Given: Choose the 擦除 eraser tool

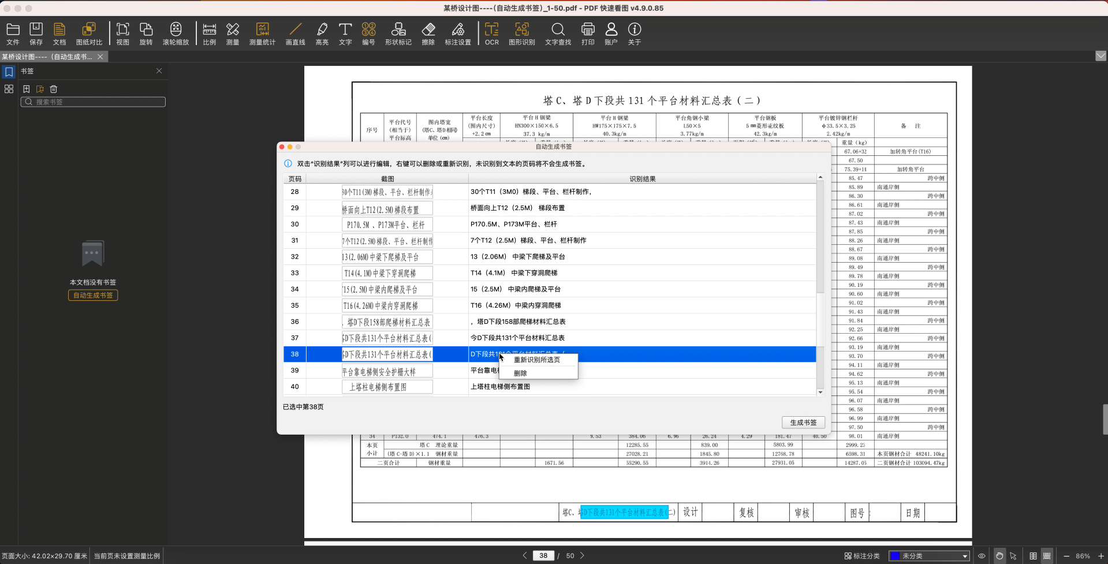Looking at the screenshot, I should [428, 33].
